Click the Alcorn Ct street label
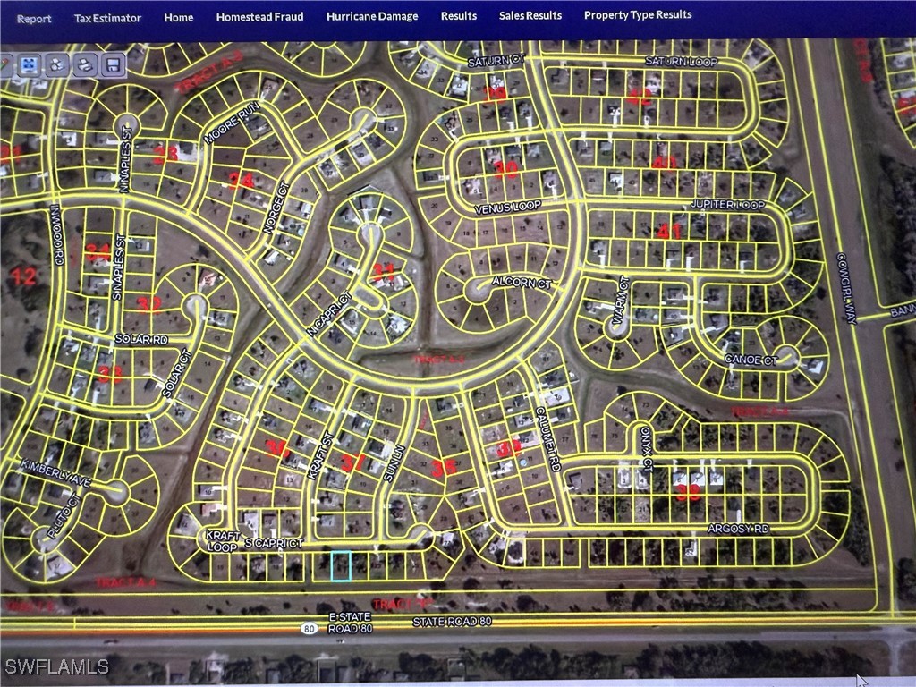 522,283
